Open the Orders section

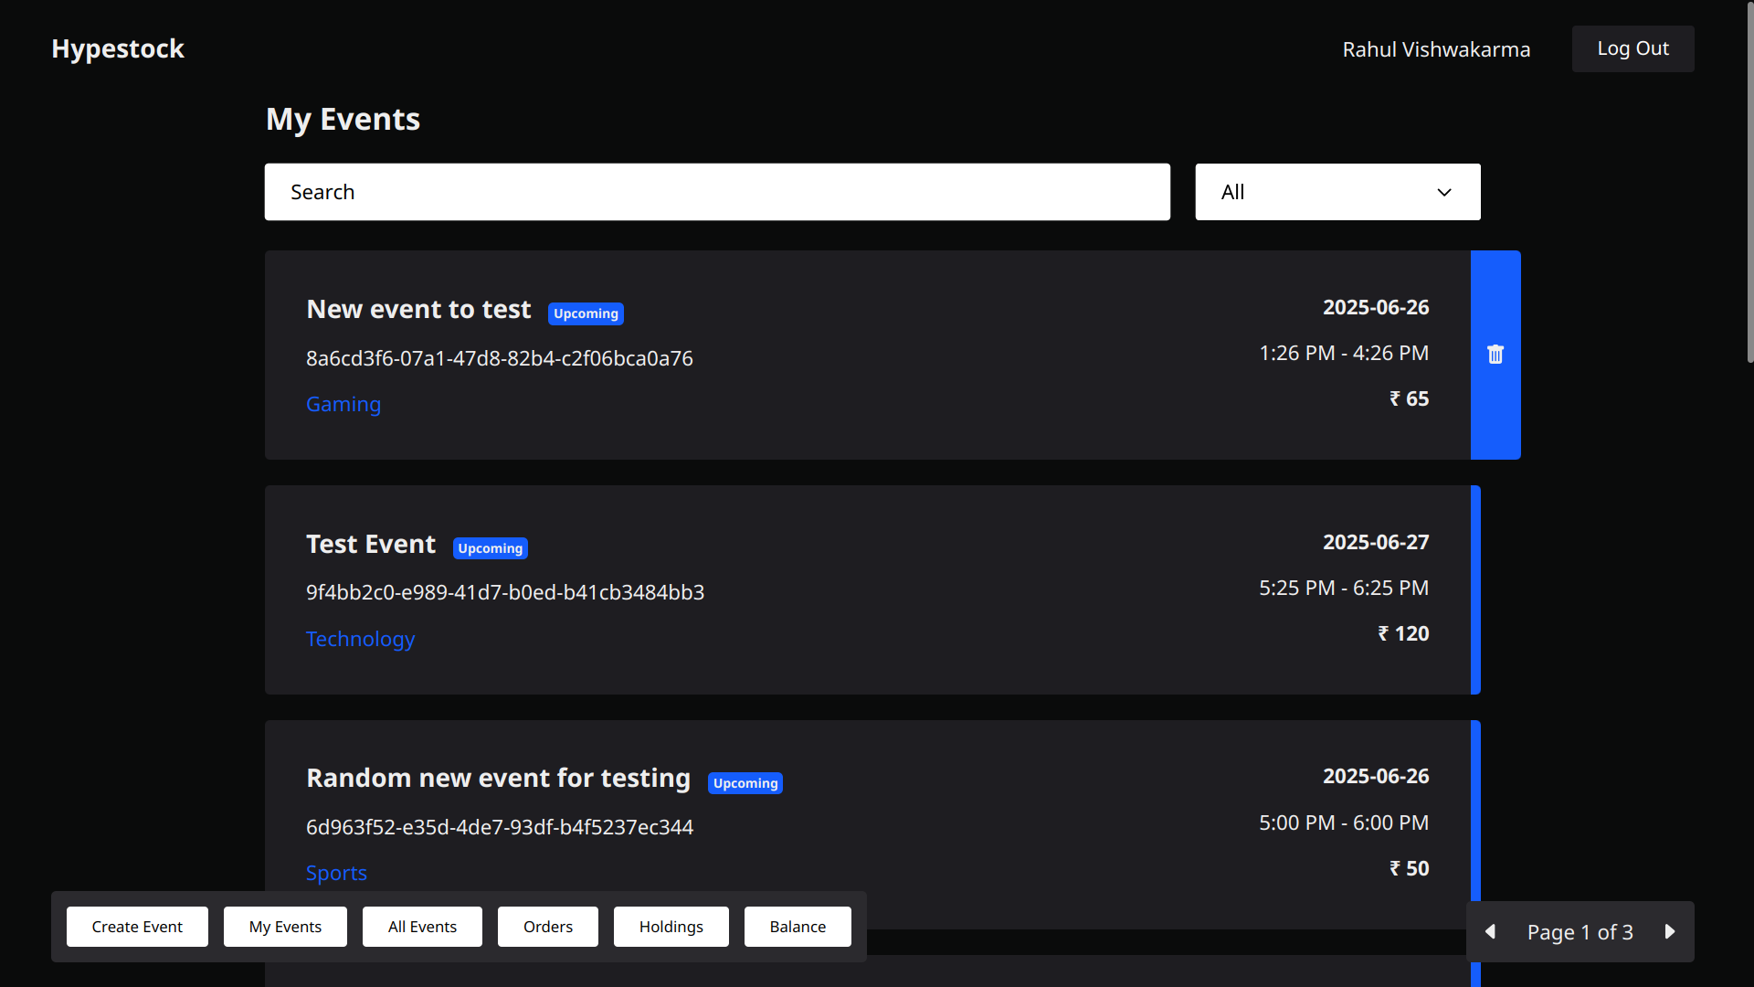click(x=547, y=926)
